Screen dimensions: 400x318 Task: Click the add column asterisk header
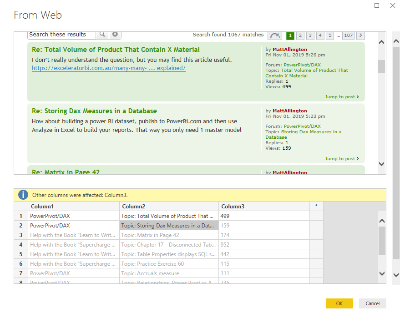pos(316,206)
